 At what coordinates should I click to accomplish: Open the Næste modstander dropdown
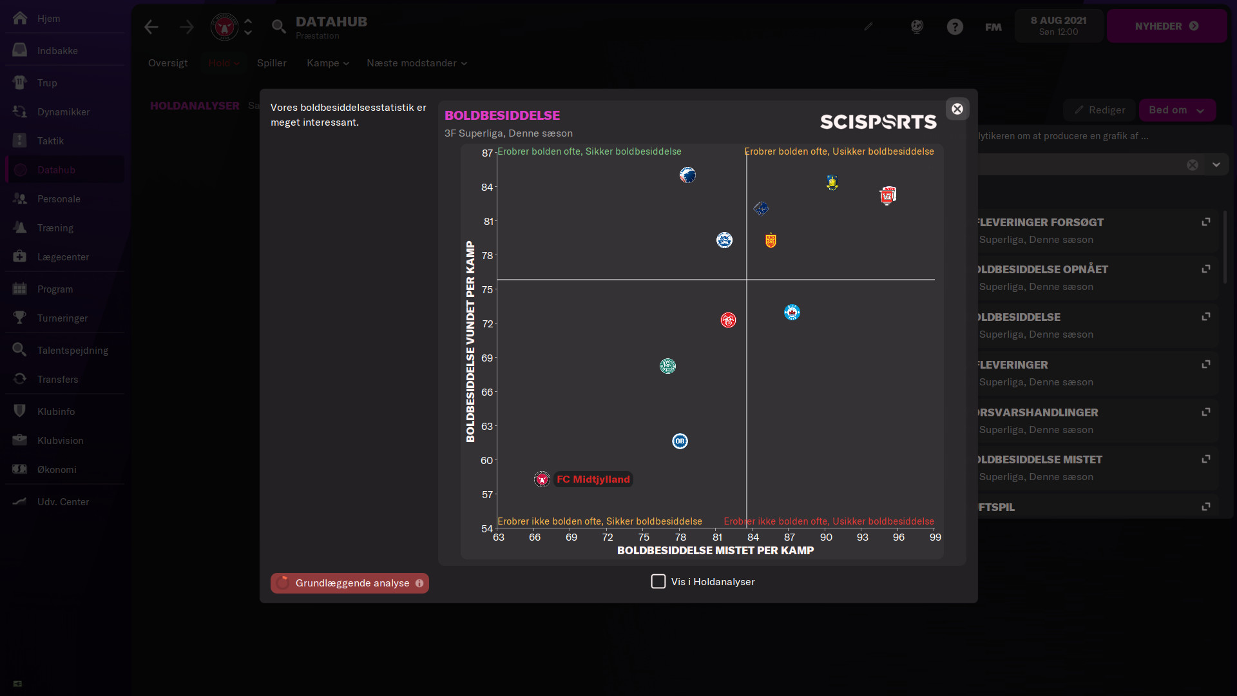[416, 63]
